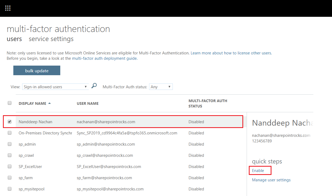This screenshot has width=332, height=196.
Task: Uncheck the Nanddeep Nachan checkbox
Action: click(10, 122)
